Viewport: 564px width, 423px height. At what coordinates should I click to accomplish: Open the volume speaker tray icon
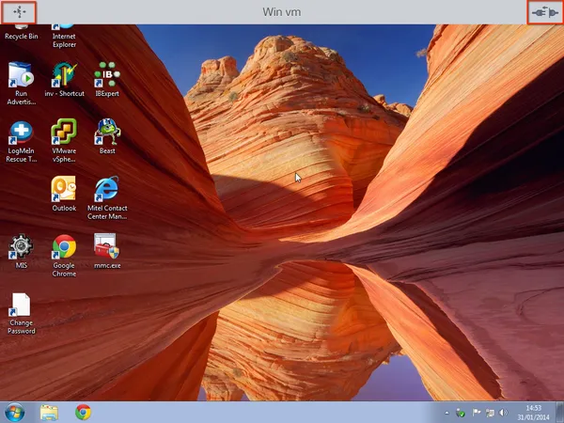coord(503,413)
